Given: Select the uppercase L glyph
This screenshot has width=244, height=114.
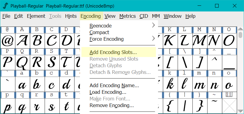Looking at the screenshot, I should [x=185, y=41].
